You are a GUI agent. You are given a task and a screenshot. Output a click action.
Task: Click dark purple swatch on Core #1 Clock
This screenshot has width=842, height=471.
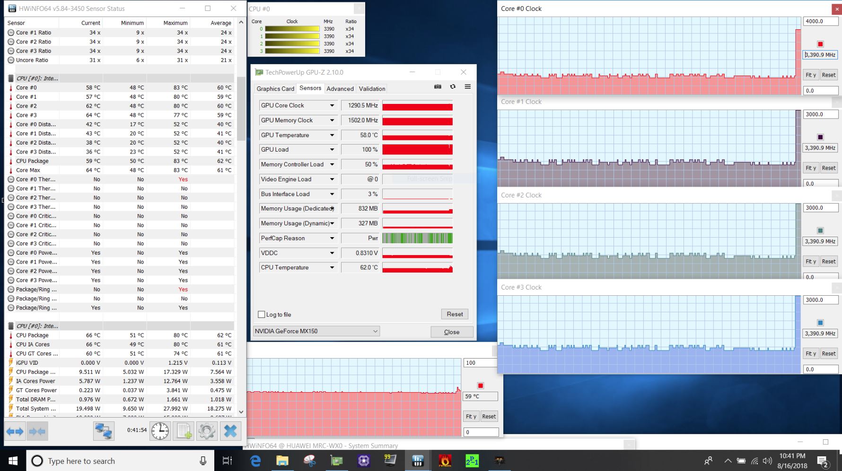820,137
